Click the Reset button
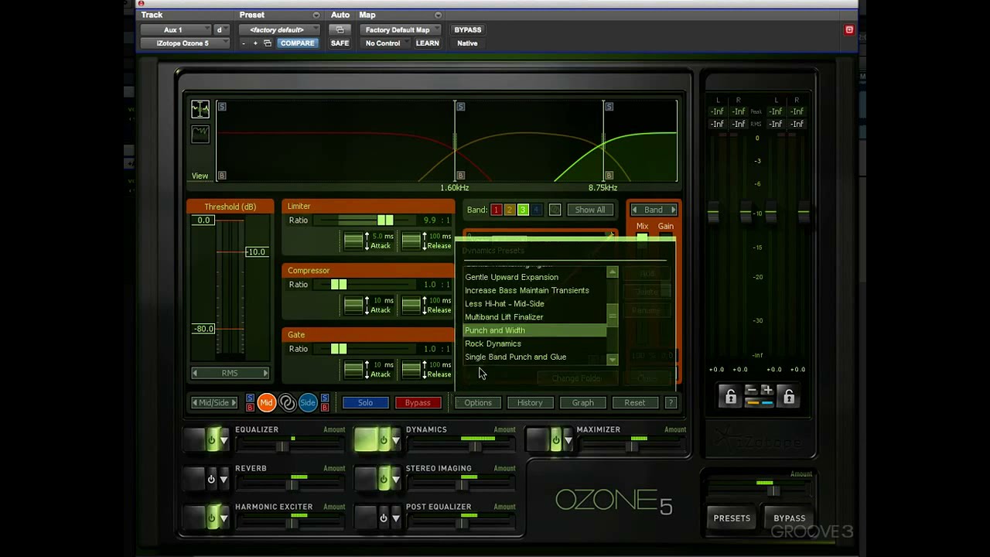Image resolution: width=990 pixels, height=557 pixels. click(x=634, y=402)
